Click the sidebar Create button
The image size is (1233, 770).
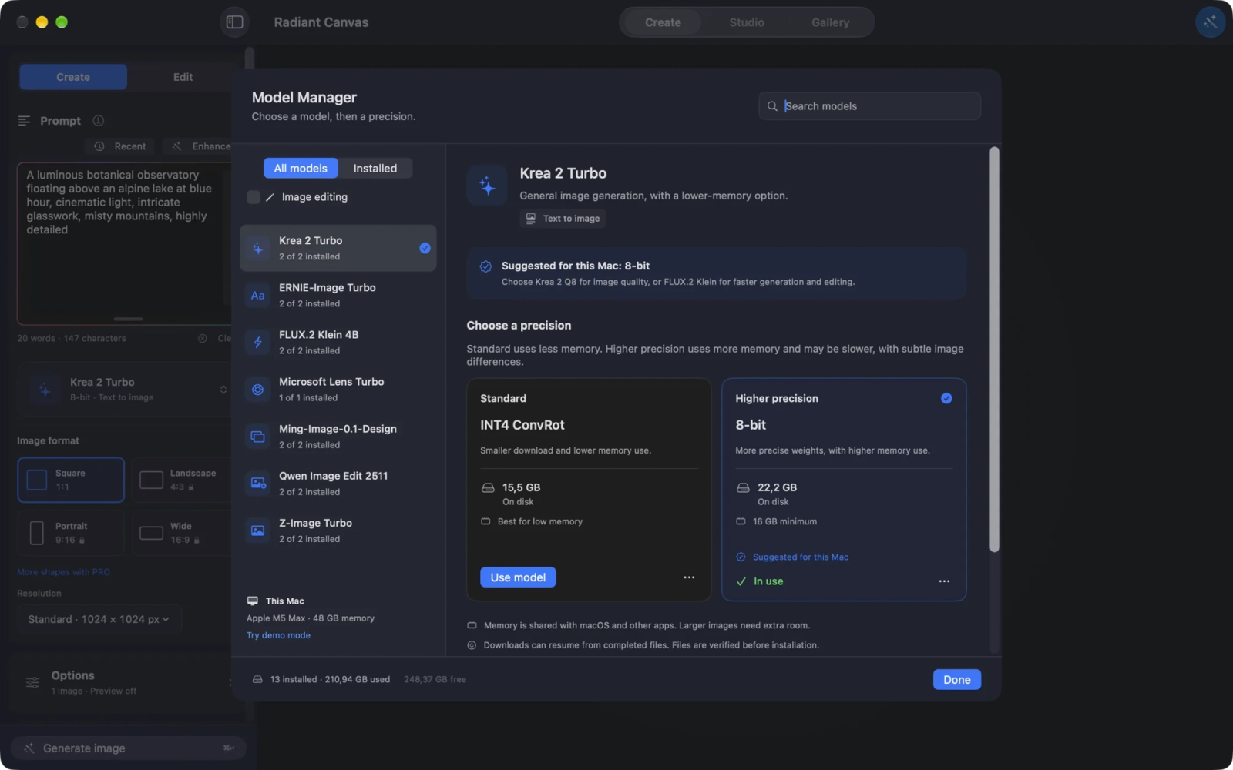[x=73, y=77]
